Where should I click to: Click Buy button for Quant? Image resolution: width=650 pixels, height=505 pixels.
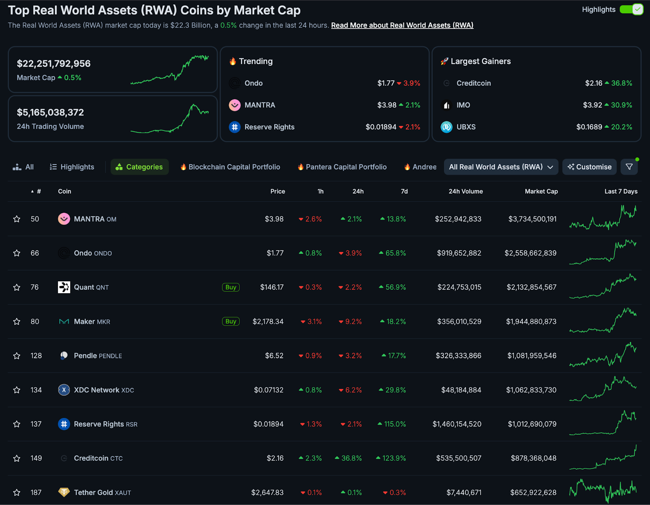(231, 287)
